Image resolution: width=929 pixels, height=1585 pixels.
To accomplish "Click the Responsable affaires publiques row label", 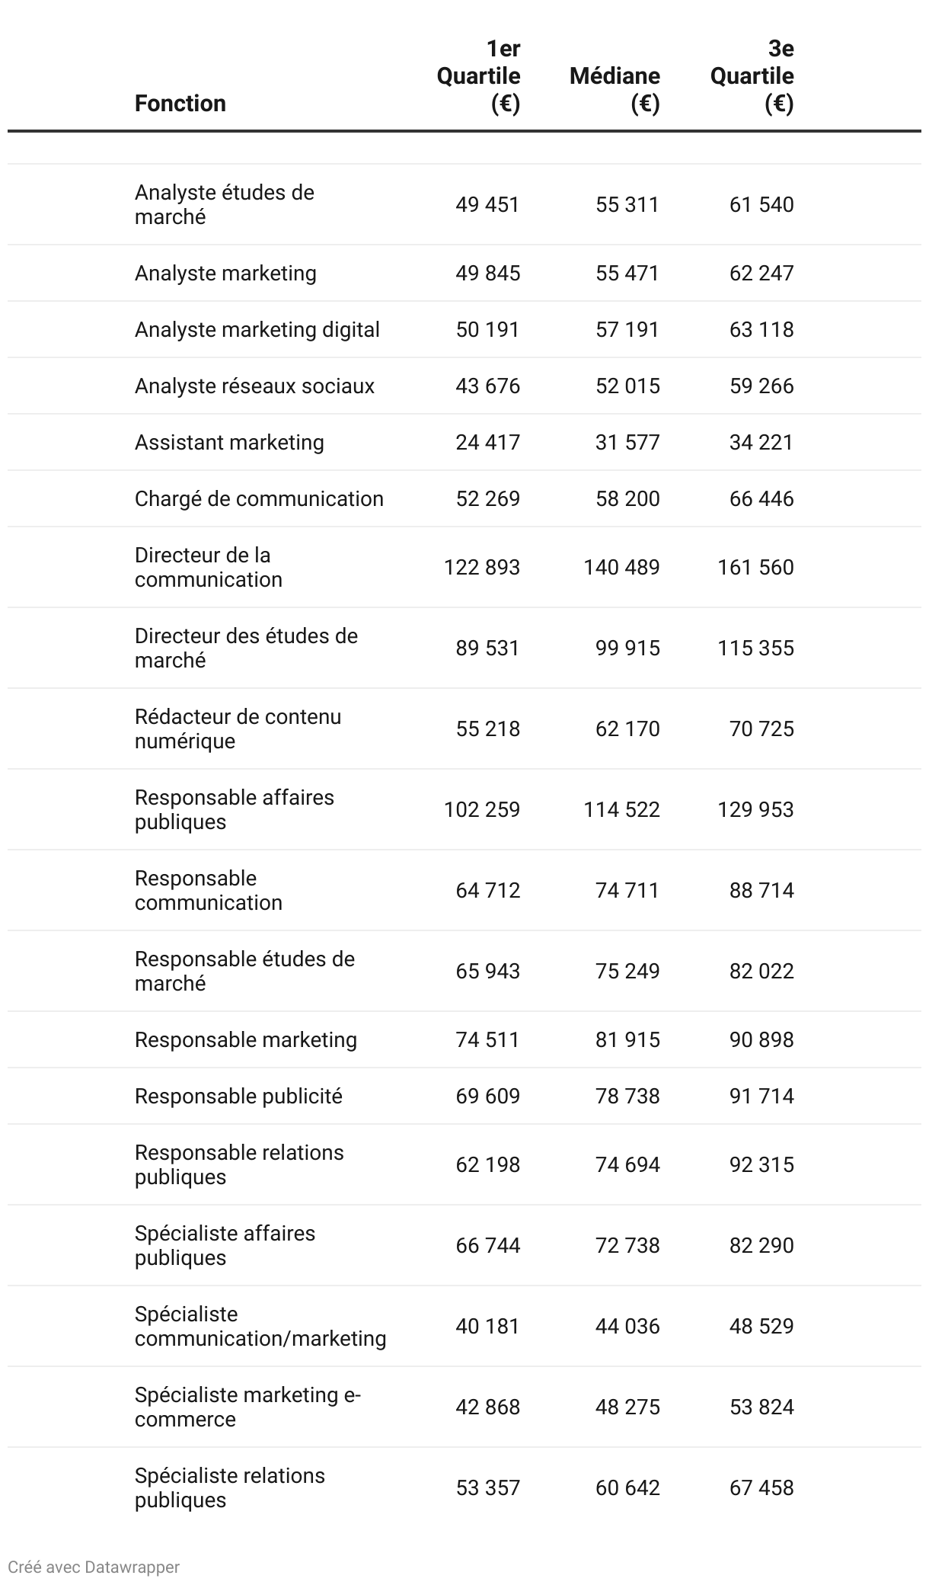I will pos(234,809).
